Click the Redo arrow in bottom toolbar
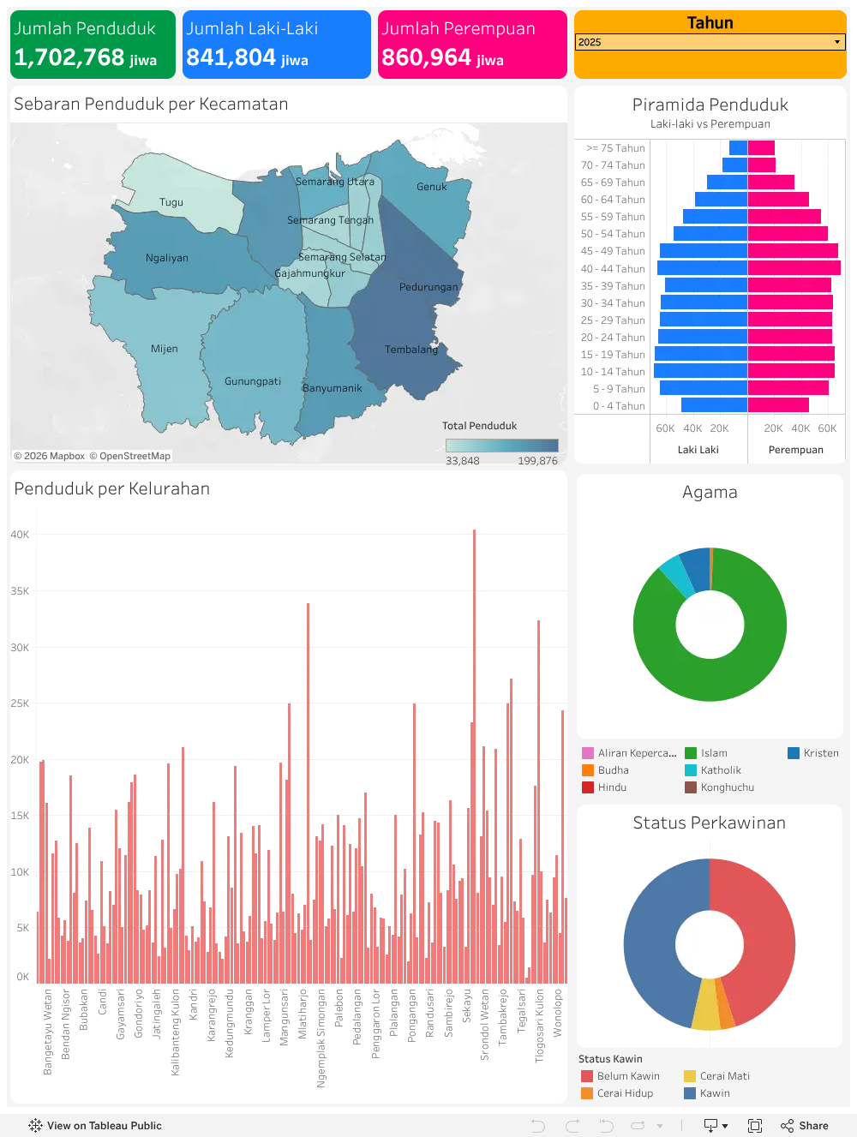 pyautogui.click(x=572, y=1126)
